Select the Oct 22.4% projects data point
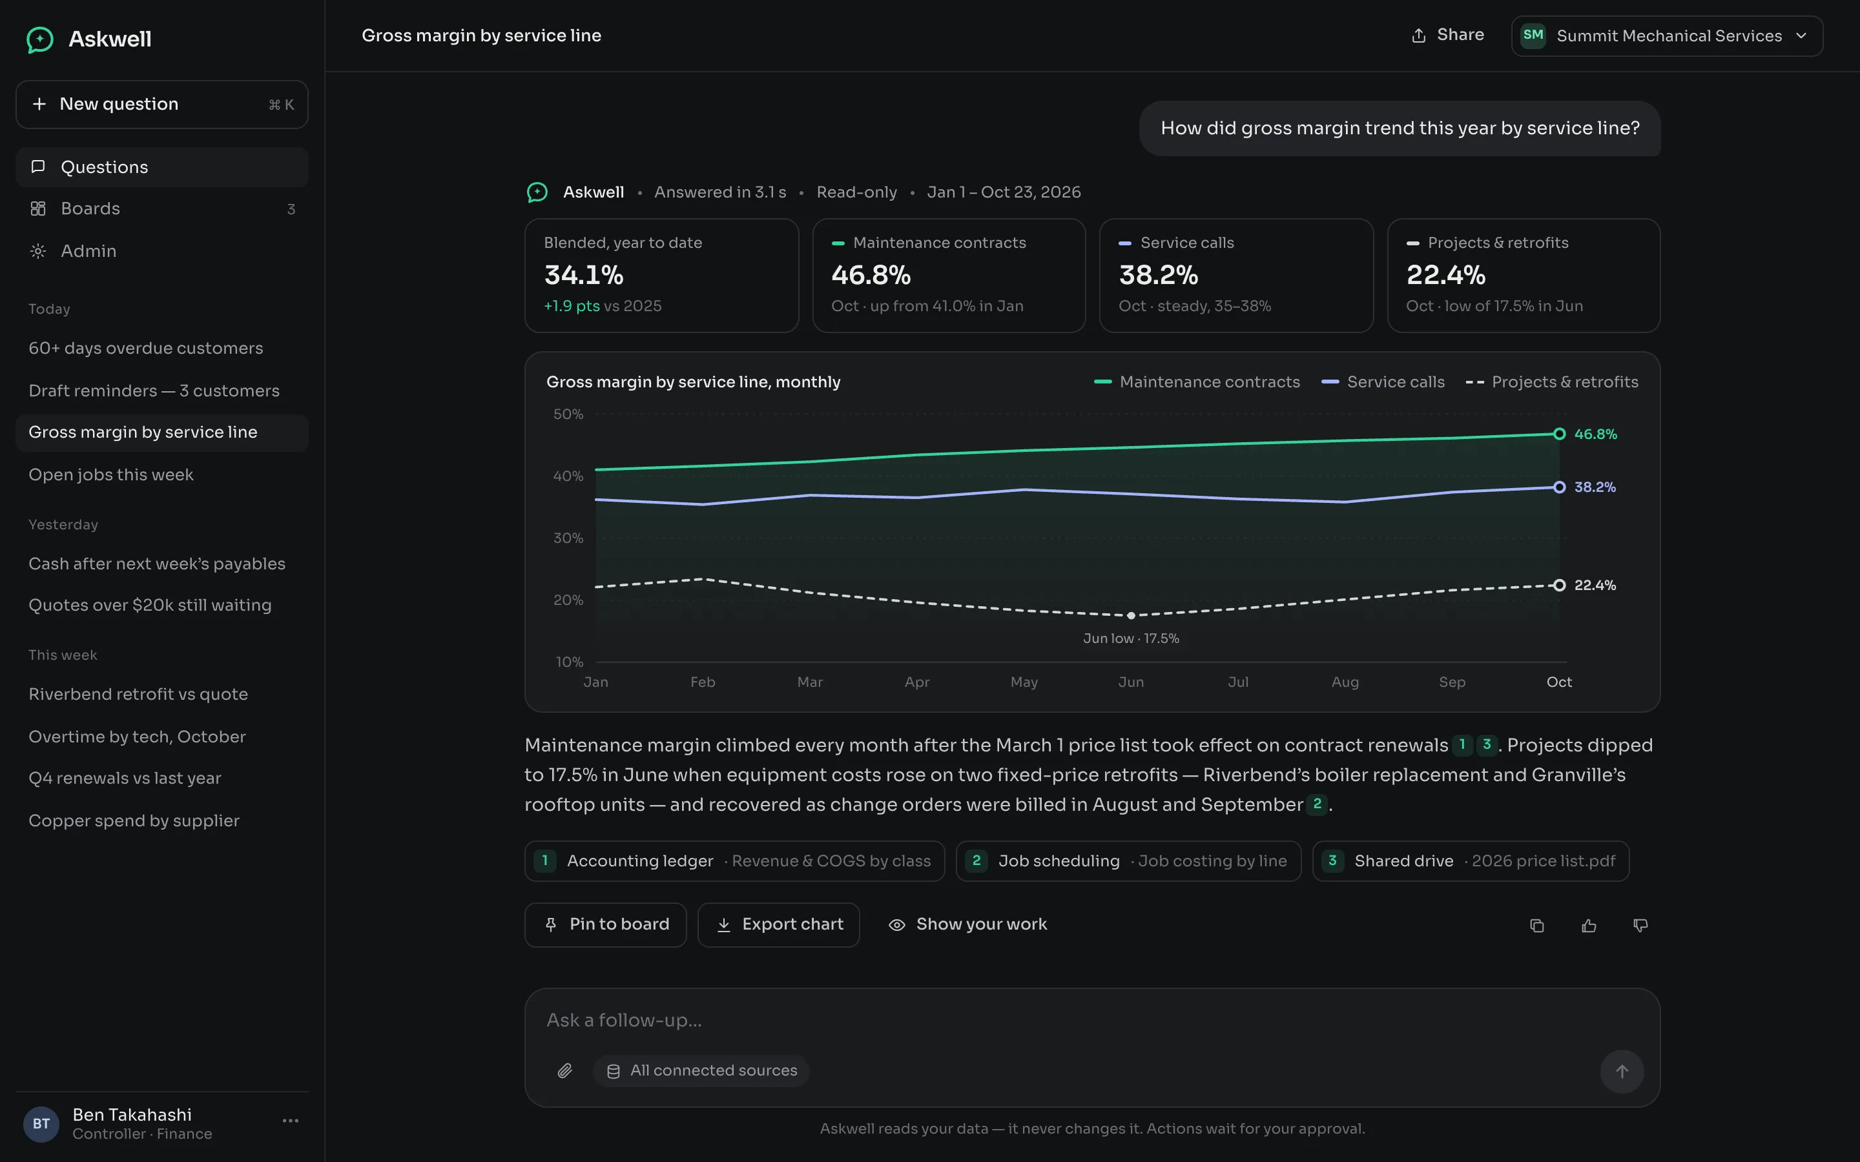1860x1162 pixels. pyautogui.click(x=1558, y=586)
